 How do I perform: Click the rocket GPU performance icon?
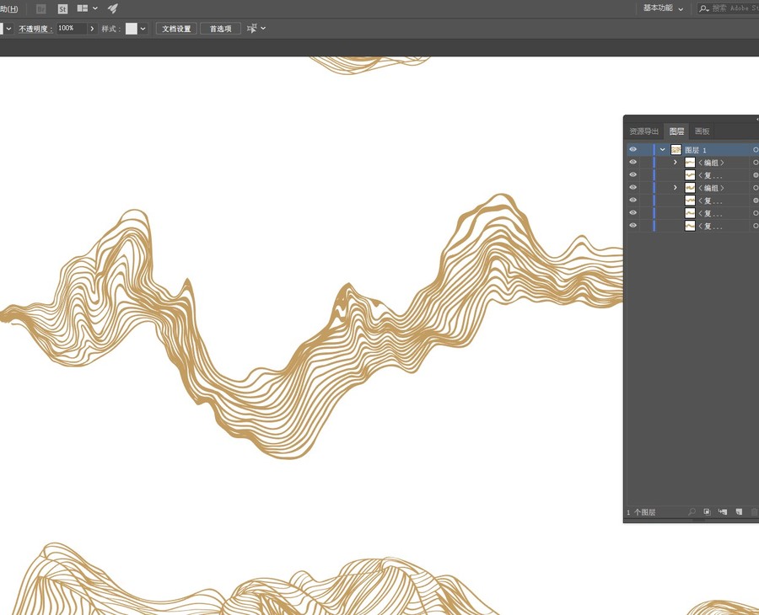(x=113, y=8)
